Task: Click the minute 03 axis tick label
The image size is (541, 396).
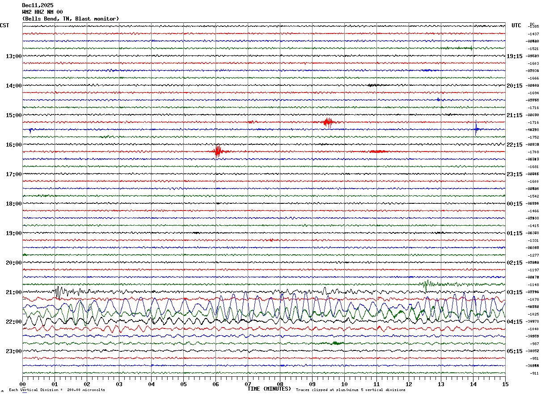Action: [119, 384]
